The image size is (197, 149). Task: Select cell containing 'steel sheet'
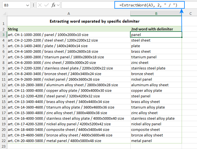point(156,40)
